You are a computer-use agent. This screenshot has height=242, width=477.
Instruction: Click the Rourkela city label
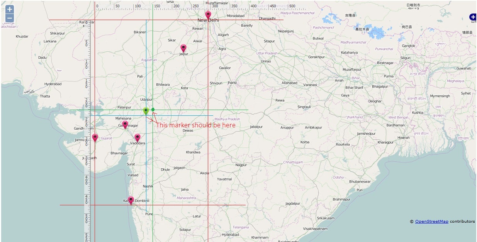click(343, 144)
